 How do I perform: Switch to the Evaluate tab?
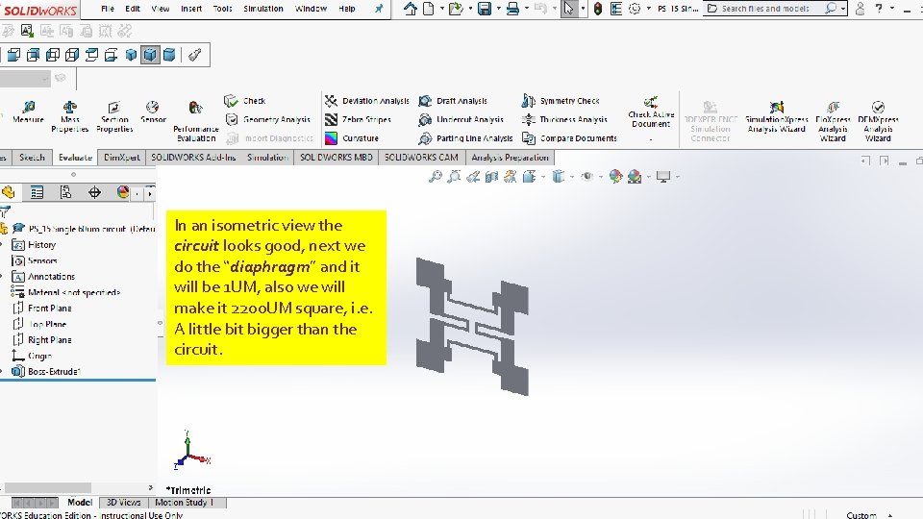coord(75,157)
